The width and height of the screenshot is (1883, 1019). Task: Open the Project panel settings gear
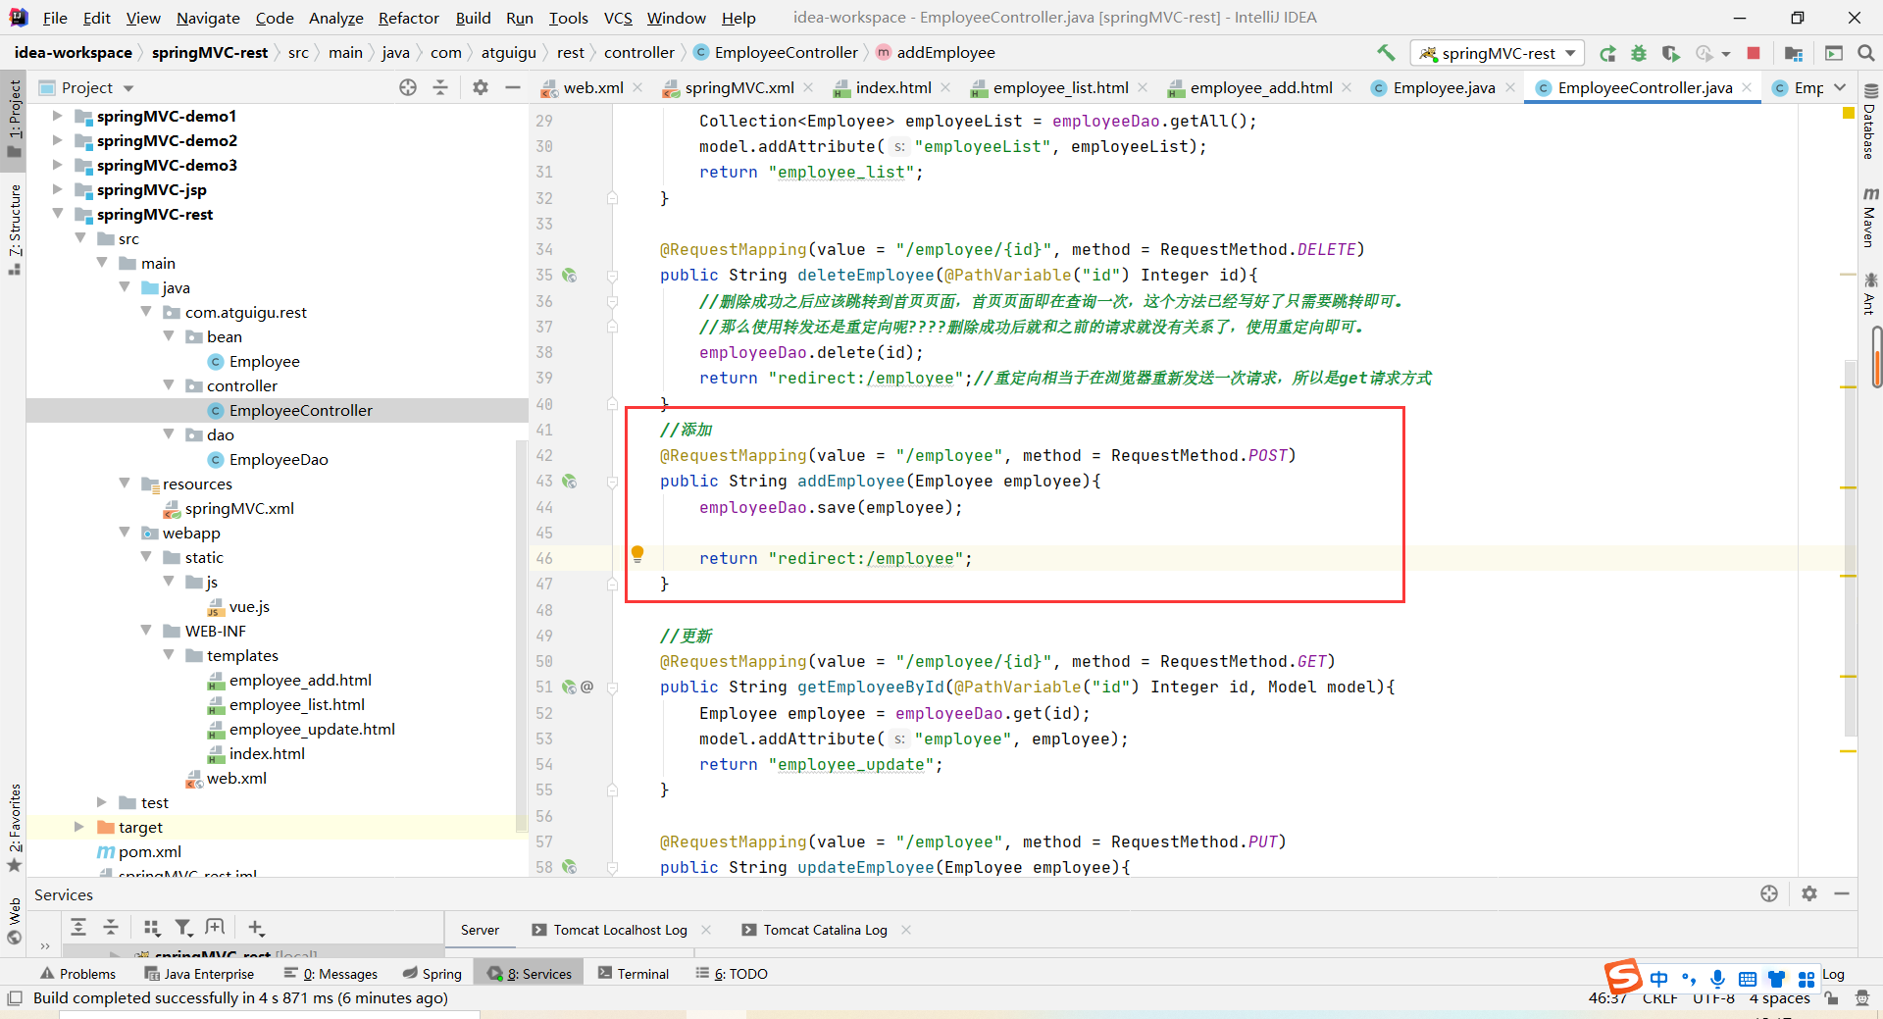pyautogui.click(x=481, y=87)
